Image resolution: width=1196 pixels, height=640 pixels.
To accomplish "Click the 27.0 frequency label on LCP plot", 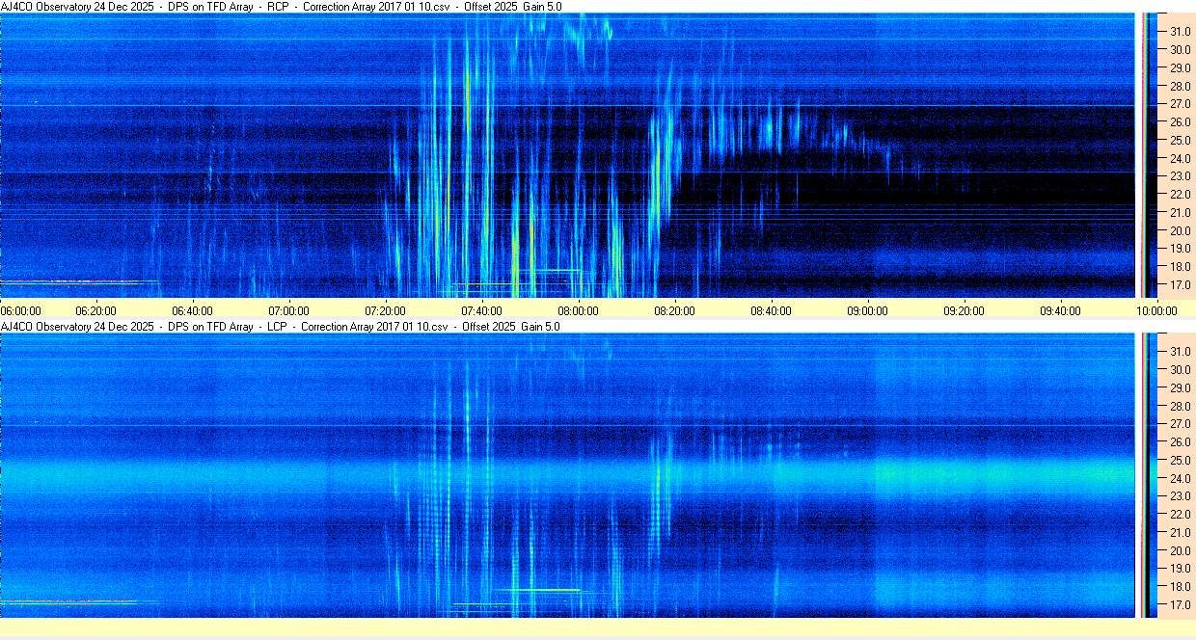I will (1181, 423).
